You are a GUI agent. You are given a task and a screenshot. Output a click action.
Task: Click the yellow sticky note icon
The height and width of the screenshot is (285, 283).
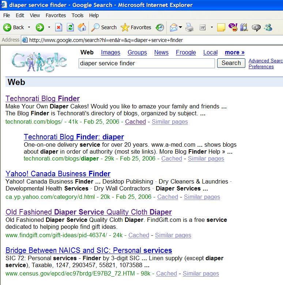(221, 27)
